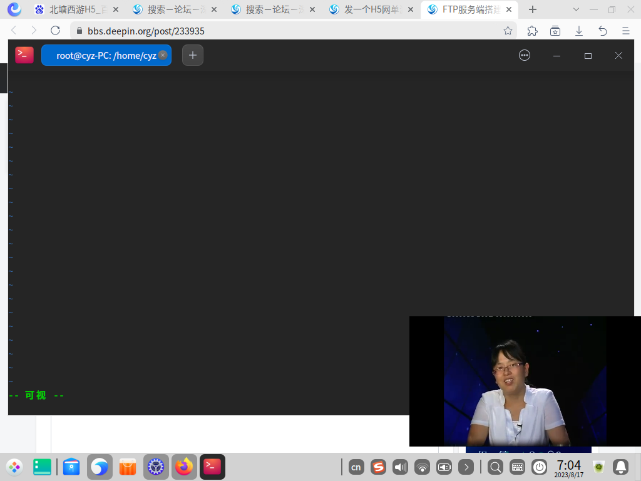Launch Firefox from the dock
641x481 pixels.
click(x=184, y=467)
